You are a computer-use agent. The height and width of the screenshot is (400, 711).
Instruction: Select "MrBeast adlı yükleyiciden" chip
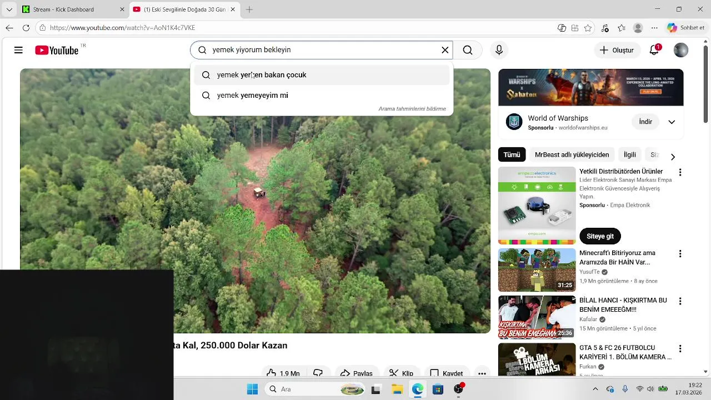(572, 155)
